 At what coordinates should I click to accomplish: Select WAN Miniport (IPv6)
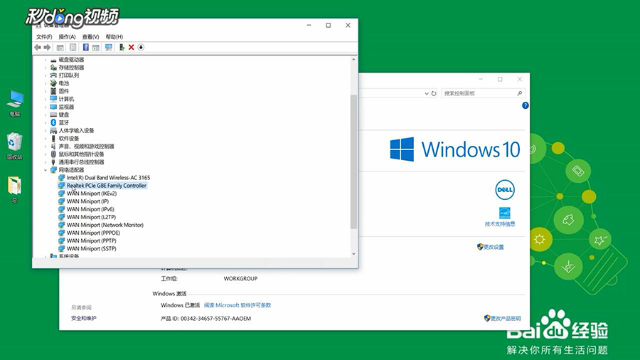(x=90, y=209)
